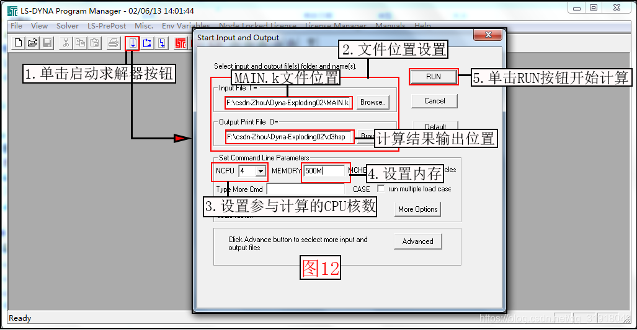Click the Start LS-DYNA solver arrow icon
The height and width of the screenshot is (330, 637).
[133, 43]
